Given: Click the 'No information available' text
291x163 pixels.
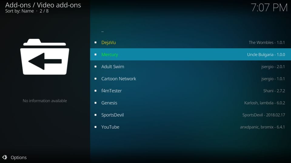Looking at the screenshot, I should tap(45, 101).
